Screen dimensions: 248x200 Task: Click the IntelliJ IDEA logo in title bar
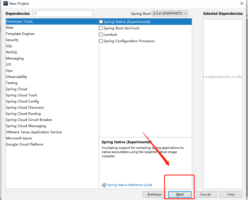6,3
